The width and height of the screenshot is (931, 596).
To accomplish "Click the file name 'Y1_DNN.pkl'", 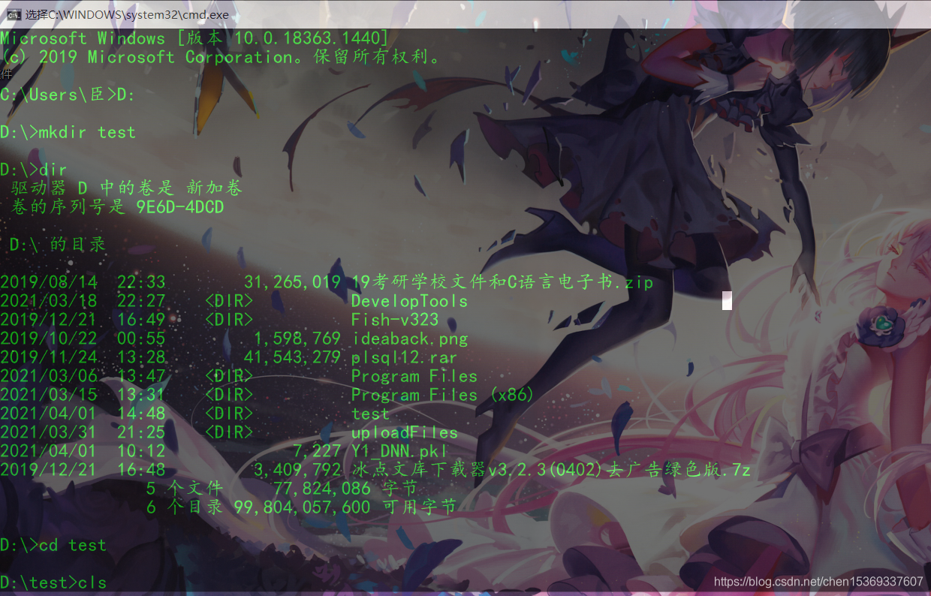I will (399, 451).
